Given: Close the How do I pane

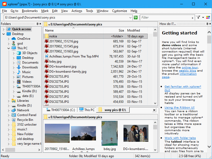Looking at the screenshot, I should coord(210,24).
